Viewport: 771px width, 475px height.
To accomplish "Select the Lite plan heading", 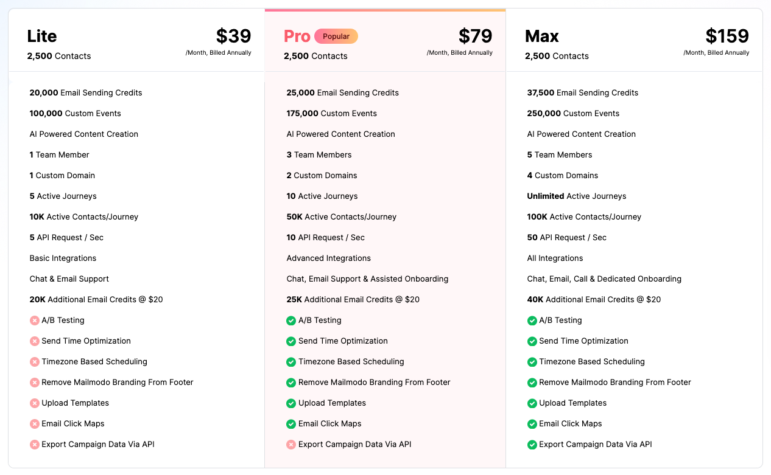I will [x=42, y=36].
